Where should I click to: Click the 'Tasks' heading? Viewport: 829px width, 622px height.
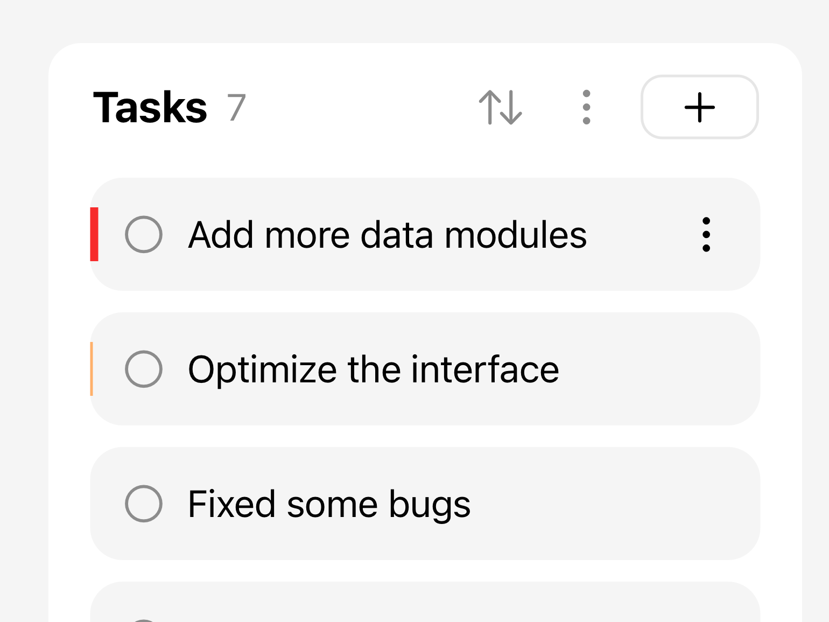pos(150,108)
